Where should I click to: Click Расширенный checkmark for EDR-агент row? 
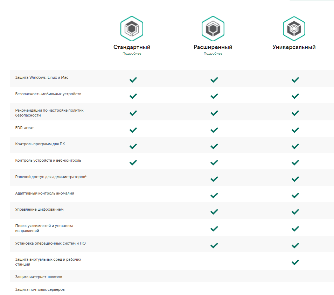click(x=214, y=130)
